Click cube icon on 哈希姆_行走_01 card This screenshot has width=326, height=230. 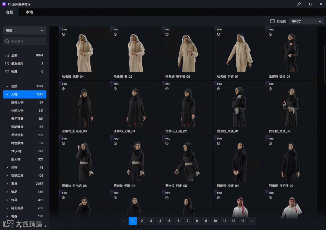point(219,34)
